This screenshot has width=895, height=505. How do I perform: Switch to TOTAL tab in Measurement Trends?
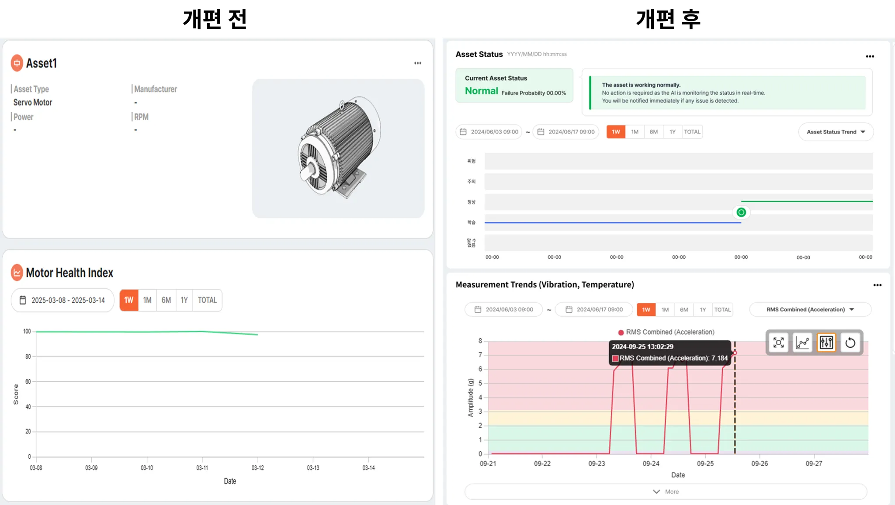tap(722, 309)
